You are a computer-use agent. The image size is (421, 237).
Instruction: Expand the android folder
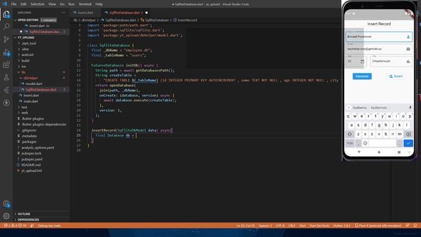27,55
